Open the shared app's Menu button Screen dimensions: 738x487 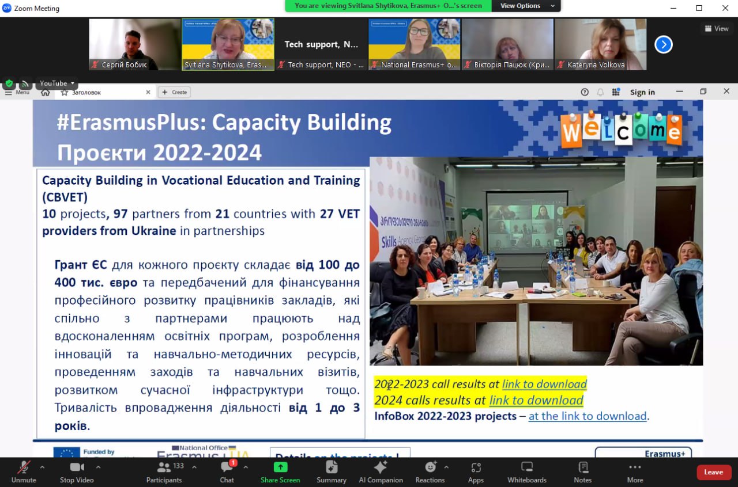[17, 92]
